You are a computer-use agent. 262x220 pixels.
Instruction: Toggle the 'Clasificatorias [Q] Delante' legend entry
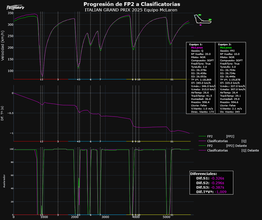[229, 150]
